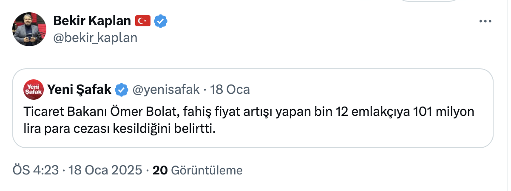This screenshot has height=191, width=511.
Task: Go to the @bekir_kaplan handle
Action: 95,37
